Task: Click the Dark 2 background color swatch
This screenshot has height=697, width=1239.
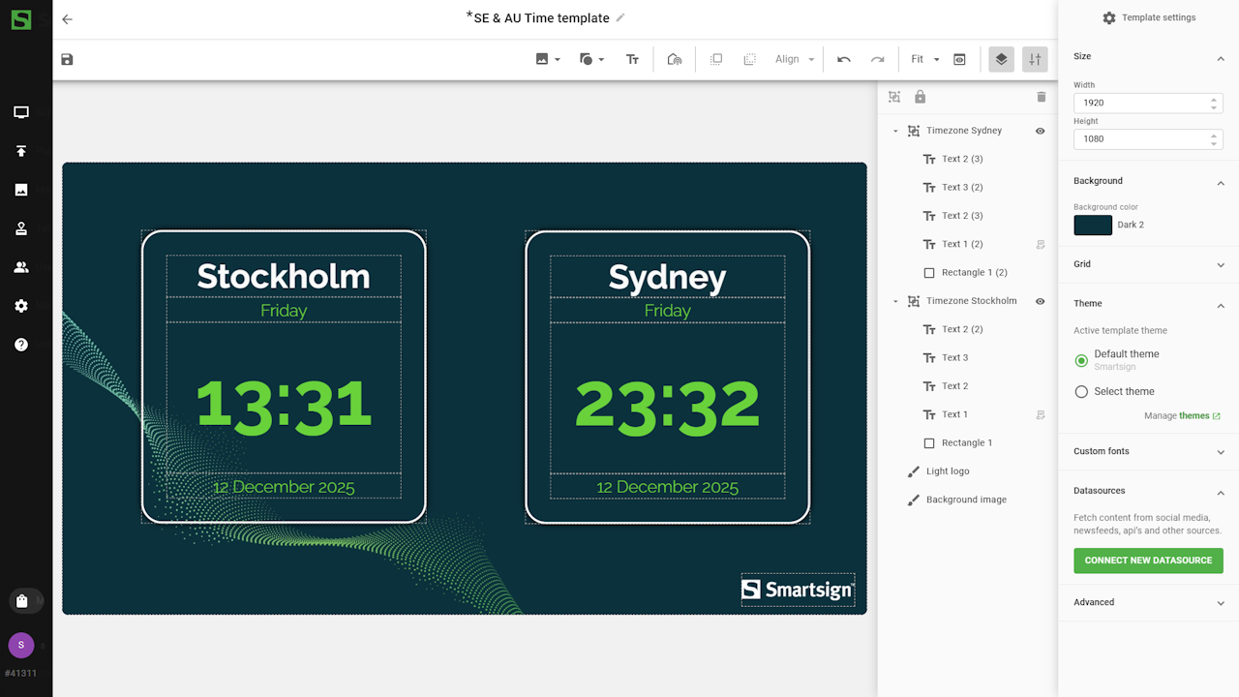Action: tap(1093, 226)
